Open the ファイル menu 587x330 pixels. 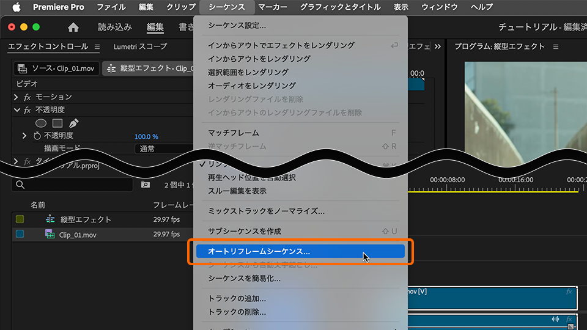coord(111,7)
